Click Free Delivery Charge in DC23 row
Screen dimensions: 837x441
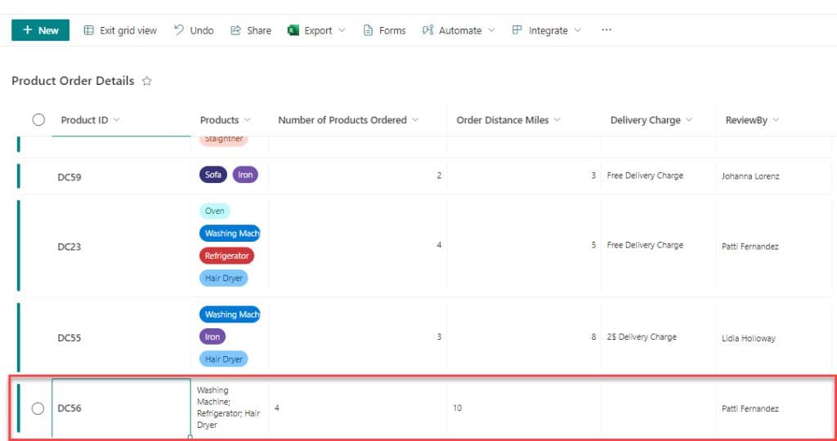[x=645, y=245]
